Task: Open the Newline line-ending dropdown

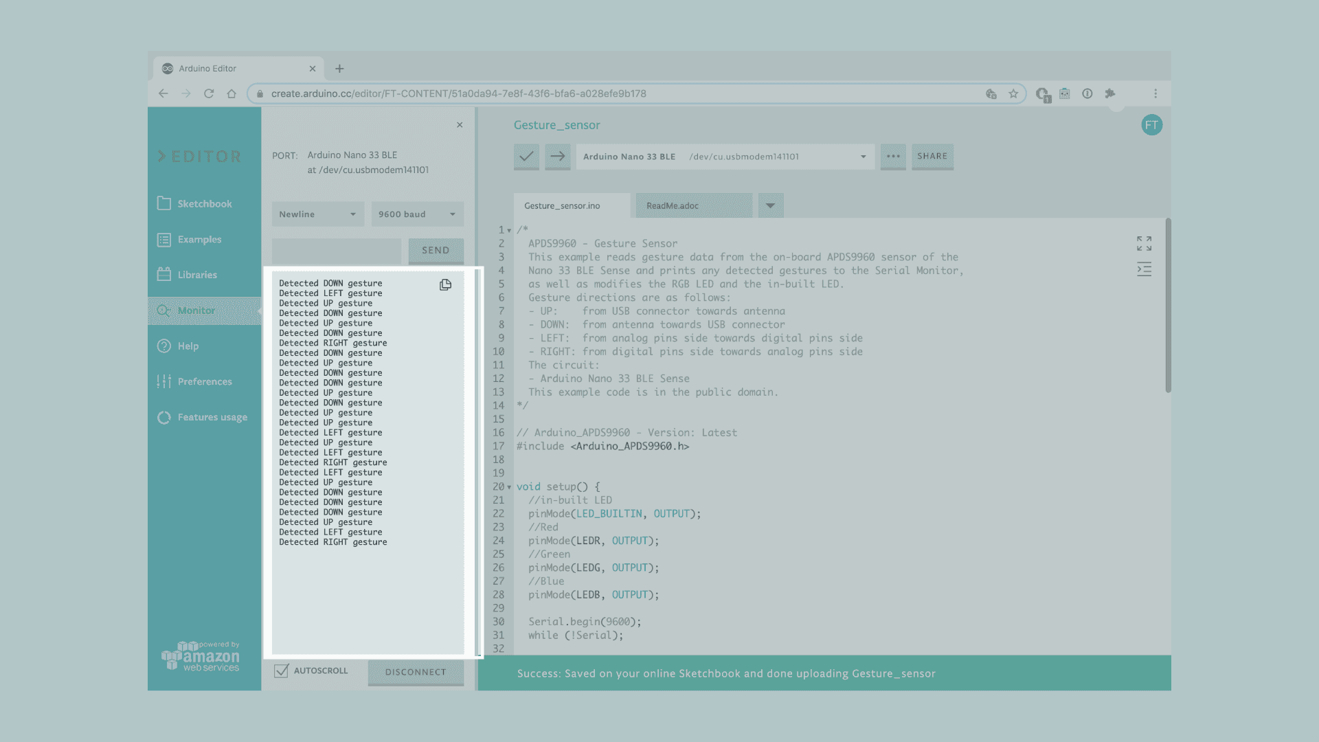Action: (317, 214)
